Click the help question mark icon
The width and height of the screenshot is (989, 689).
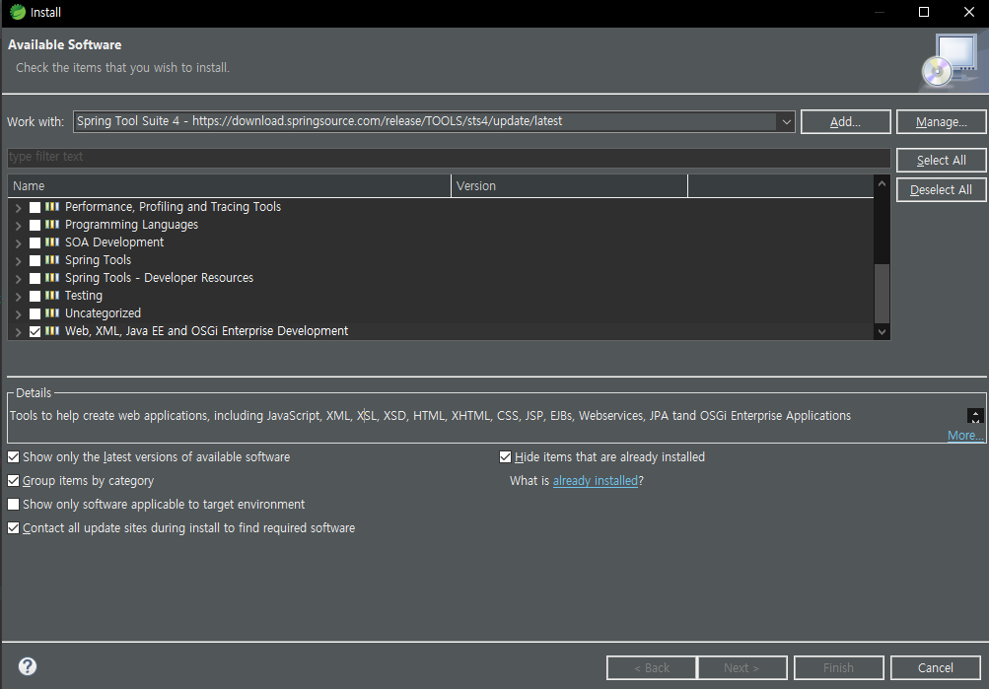tap(28, 666)
